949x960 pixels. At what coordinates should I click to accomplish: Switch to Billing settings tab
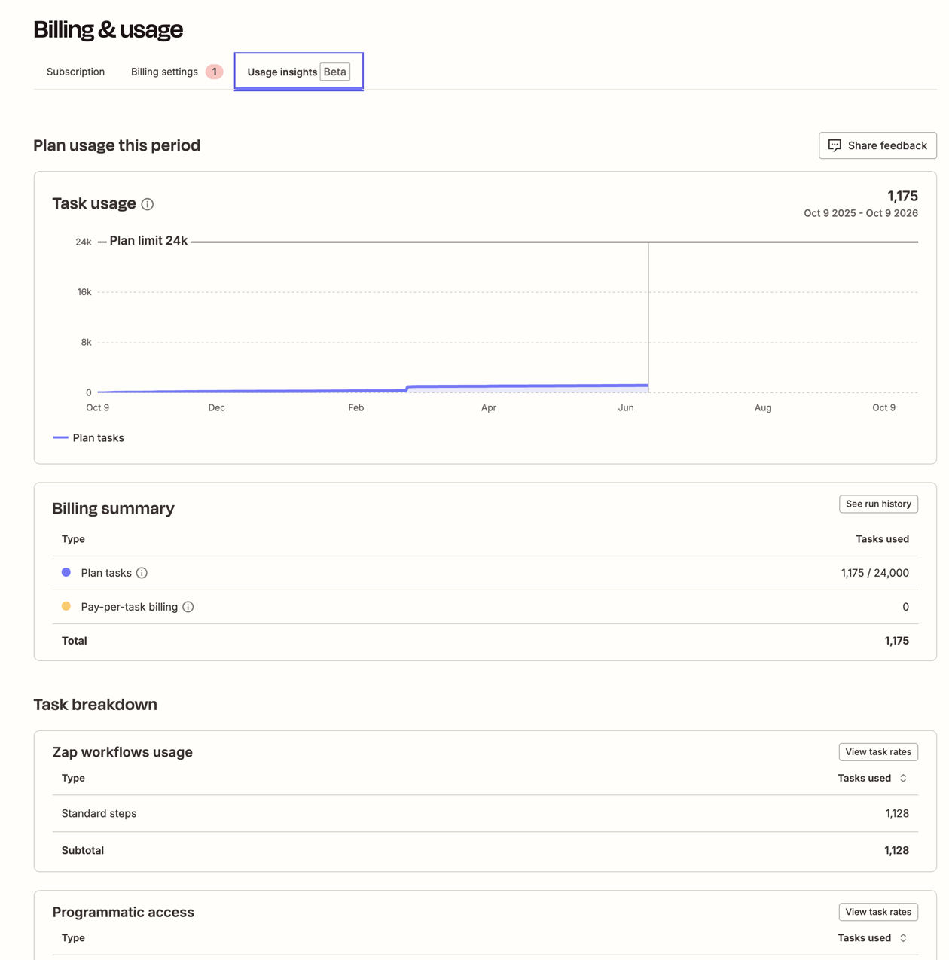pyautogui.click(x=164, y=72)
